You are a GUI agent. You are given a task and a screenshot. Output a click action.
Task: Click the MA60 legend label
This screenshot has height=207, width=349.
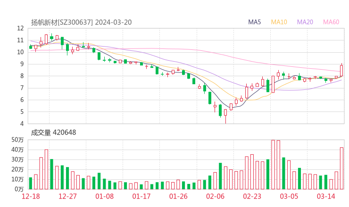331,22
